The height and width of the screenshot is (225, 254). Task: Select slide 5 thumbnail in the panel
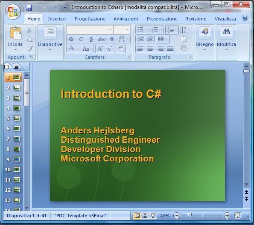click(13, 118)
